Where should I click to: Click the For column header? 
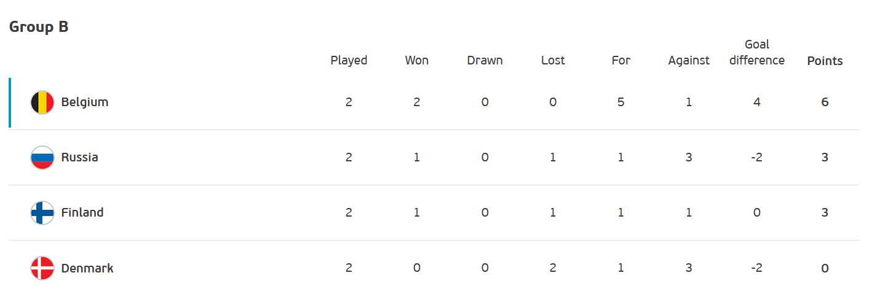pos(621,61)
